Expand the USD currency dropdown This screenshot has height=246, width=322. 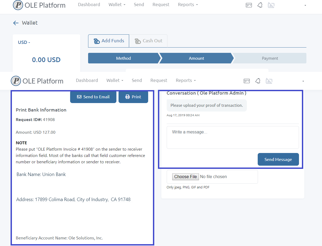pos(24,42)
